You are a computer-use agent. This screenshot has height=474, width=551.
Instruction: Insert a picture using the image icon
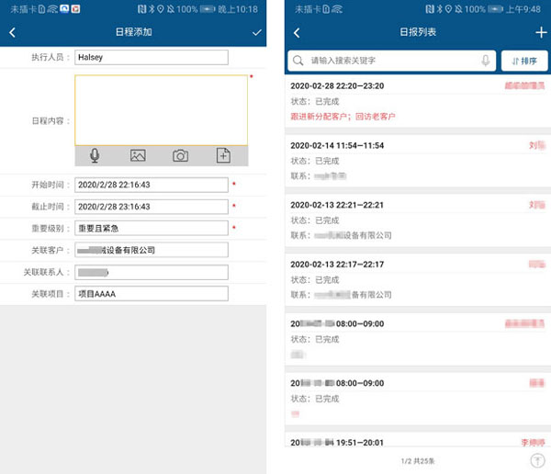coord(138,156)
